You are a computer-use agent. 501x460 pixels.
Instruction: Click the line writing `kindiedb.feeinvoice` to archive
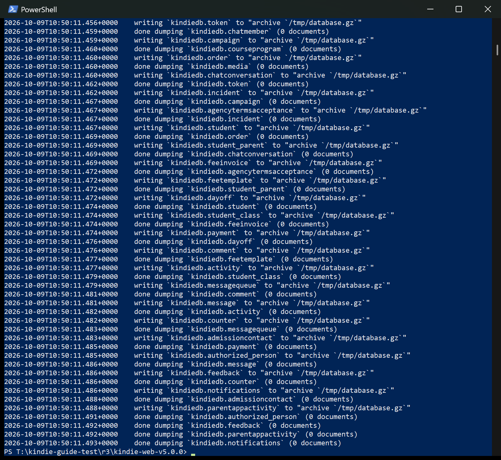click(193, 163)
